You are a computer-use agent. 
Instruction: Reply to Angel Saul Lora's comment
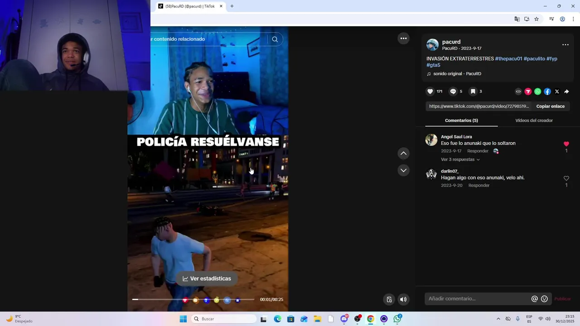coord(478,151)
